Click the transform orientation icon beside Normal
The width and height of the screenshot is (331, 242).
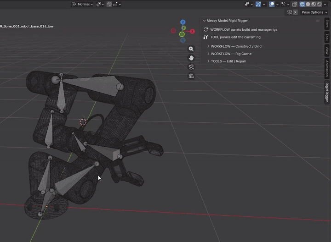click(x=74, y=4)
